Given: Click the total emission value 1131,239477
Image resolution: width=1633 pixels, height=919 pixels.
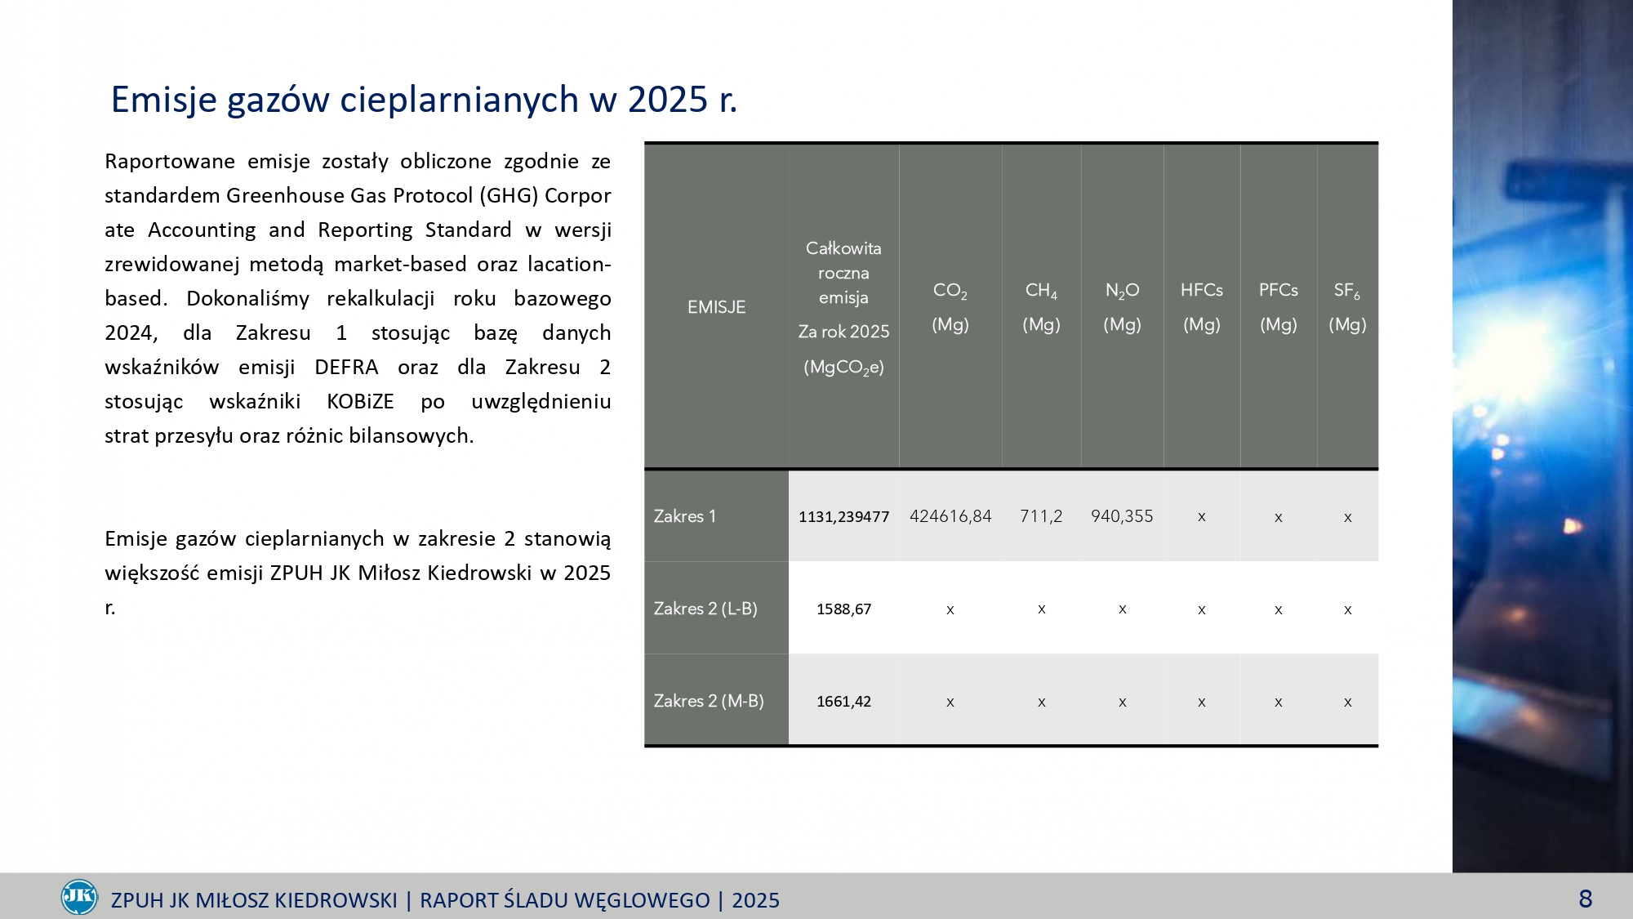Looking at the screenshot, I should coord(843,516).
